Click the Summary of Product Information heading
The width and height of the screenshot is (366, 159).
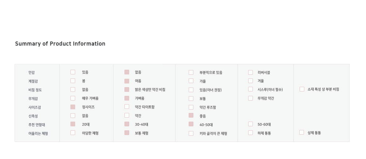tap(60, 44)
